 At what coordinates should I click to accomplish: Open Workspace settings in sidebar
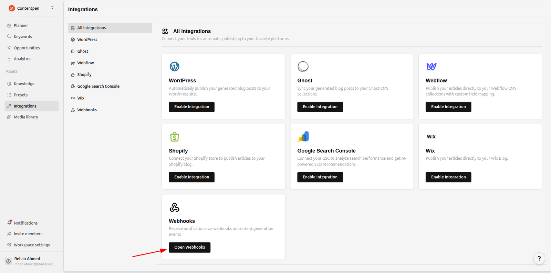tap(32, 245)
